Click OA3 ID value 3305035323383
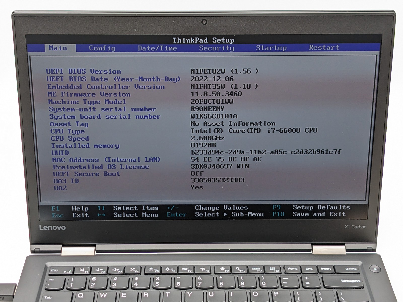This screenshot has width=403, height=302. click(218, 180)
